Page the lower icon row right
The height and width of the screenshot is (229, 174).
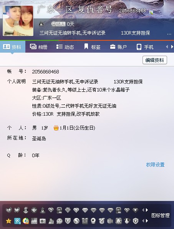click(x=147, y=221)
